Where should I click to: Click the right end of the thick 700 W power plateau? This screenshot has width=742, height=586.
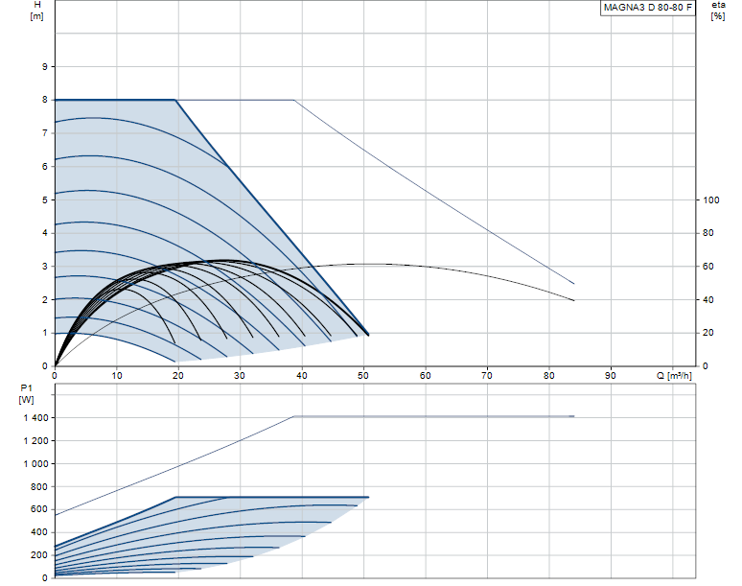[x=368, y=497]
